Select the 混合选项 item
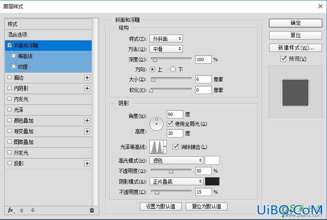The image size is (327, 220). click(48, 35)
